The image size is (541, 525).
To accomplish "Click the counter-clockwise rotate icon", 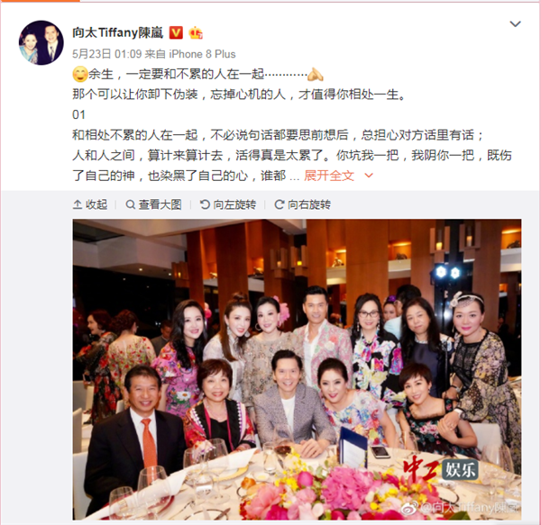I will point(205,204).
